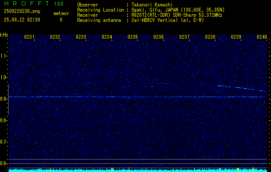Screen dimensions: 271x172
Task: Click the 0.9 kHz axis label
Action: 3,99
